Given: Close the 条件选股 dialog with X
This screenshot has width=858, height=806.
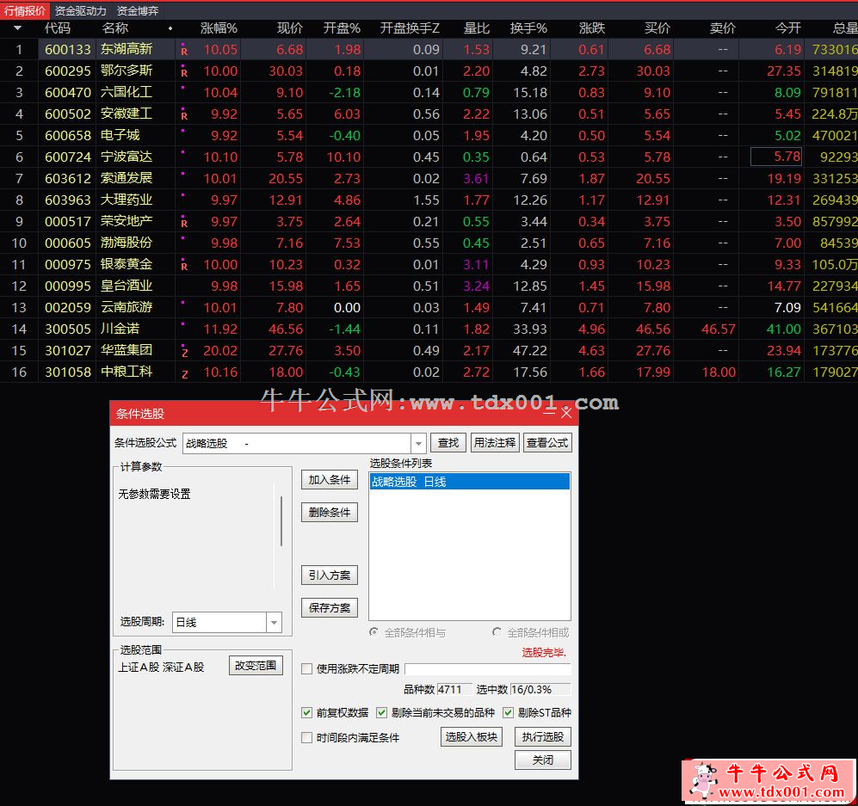Looking at the screenshot, I should point(566,413).
